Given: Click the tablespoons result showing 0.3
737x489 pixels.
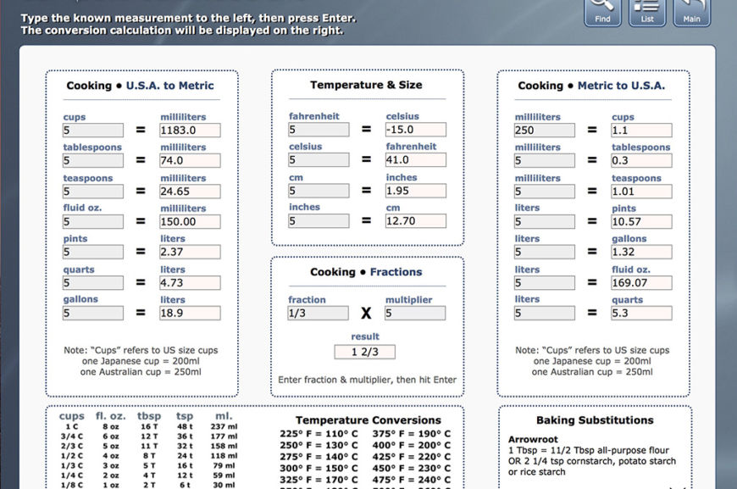Looking at the screenshot, I should tap(641, 160).
